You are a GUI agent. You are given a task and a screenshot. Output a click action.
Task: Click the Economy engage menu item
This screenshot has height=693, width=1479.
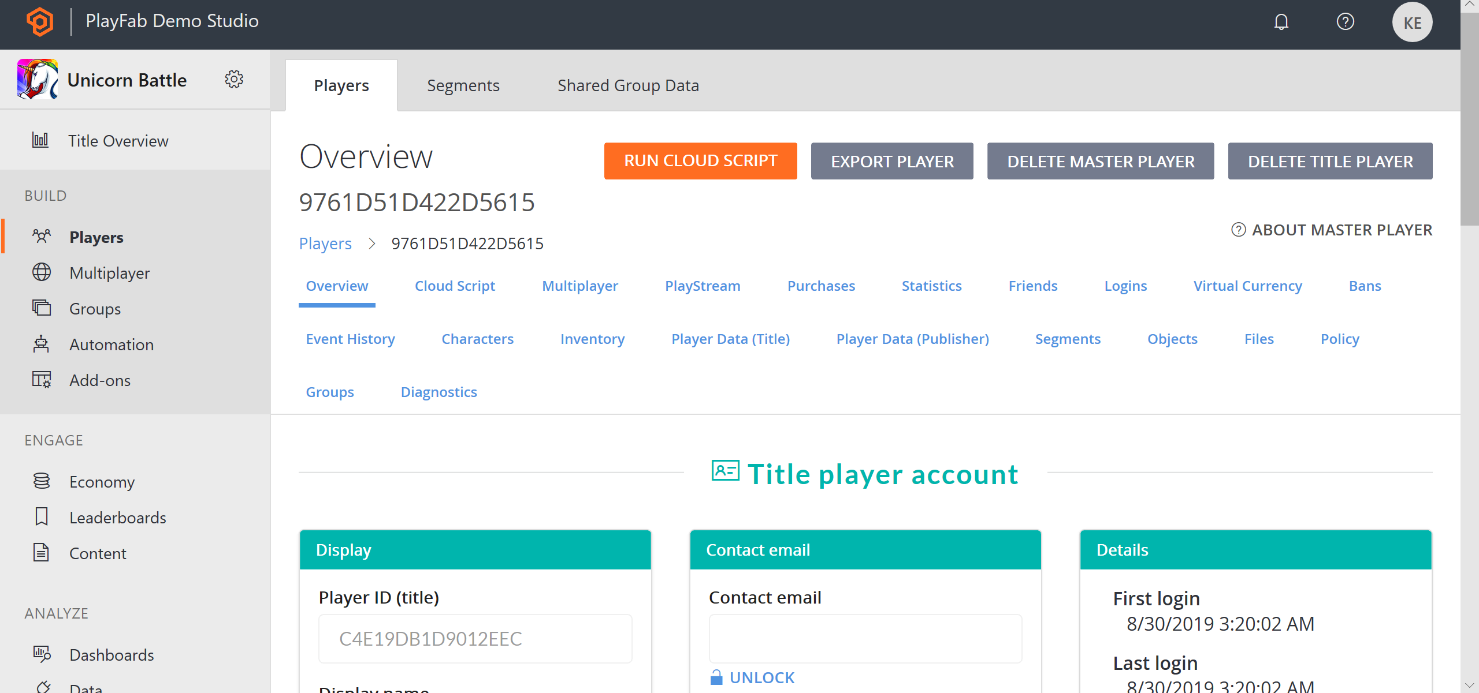click(103, 481)
